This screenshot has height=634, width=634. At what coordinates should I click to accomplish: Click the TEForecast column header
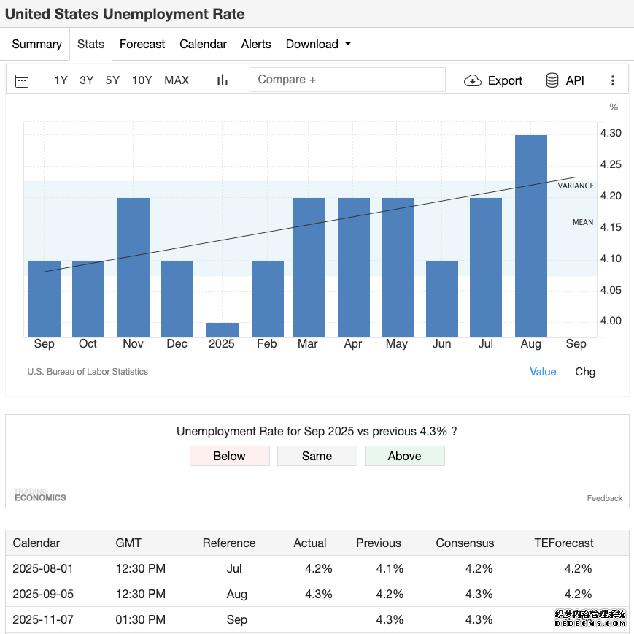click(x=564, y=543)
